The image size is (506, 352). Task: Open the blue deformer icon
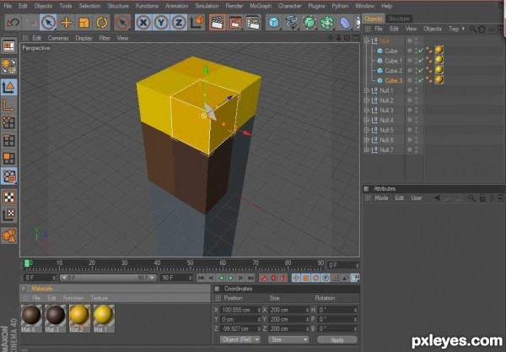[x=345, y=23]
